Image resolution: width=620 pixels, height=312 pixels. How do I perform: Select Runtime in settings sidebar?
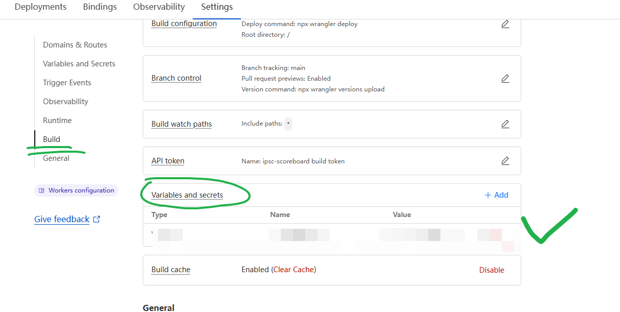57,121
